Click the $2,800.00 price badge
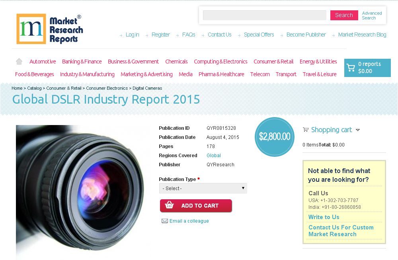The height and width of the screenshot is (260, 398). point(274,137)
